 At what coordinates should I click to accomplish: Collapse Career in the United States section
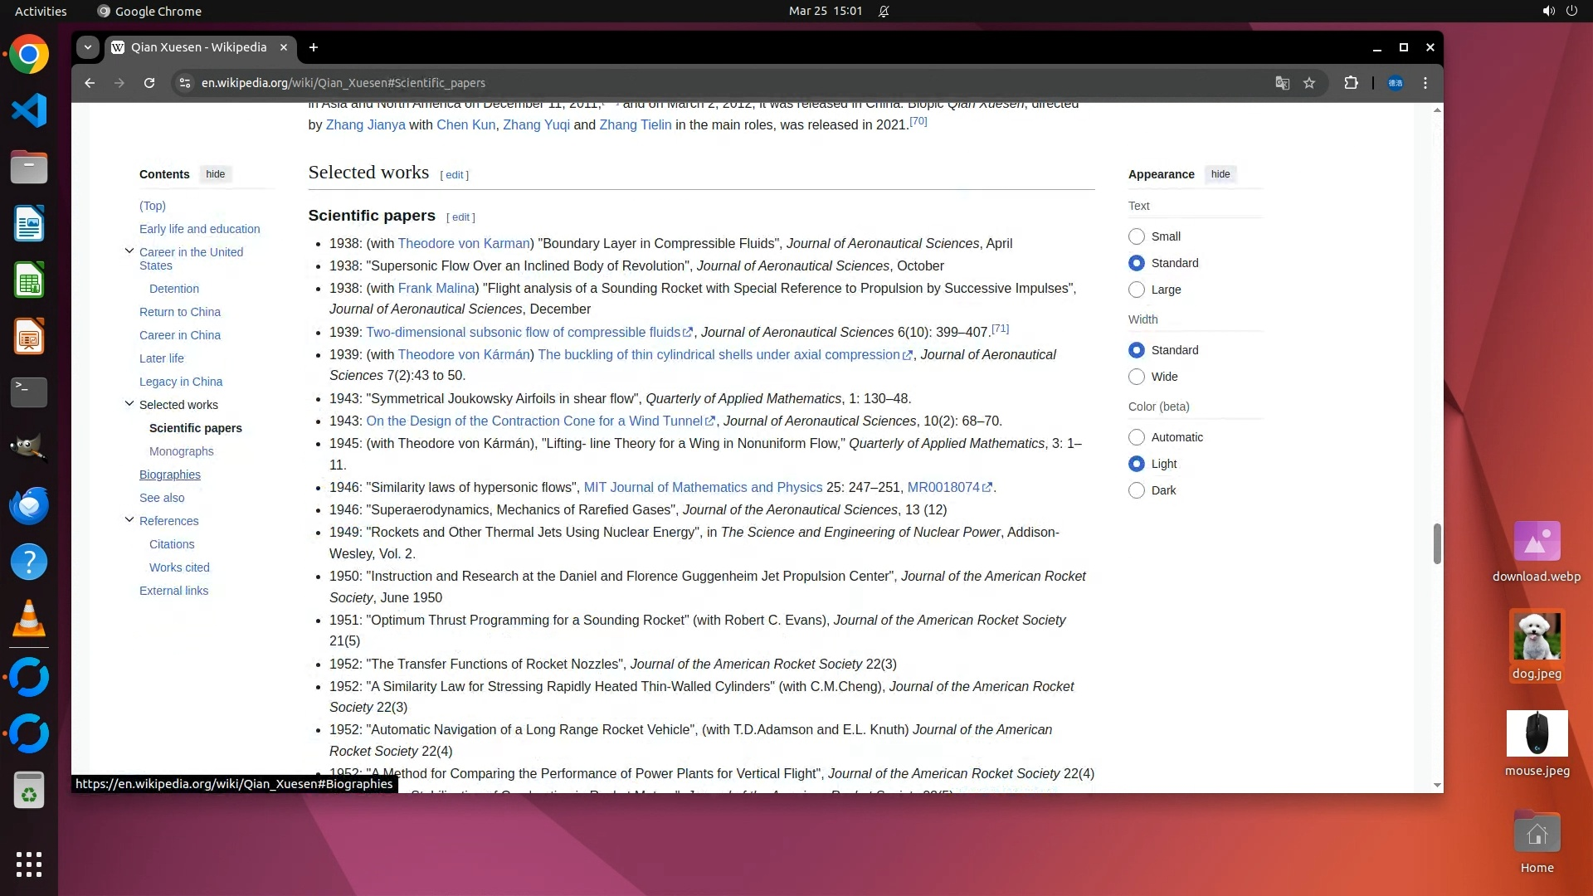click(129, 251)
